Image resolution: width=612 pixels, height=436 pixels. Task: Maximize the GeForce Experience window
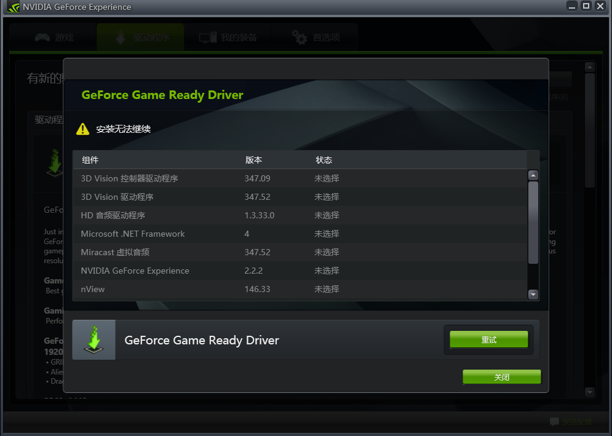click(586, 6)
